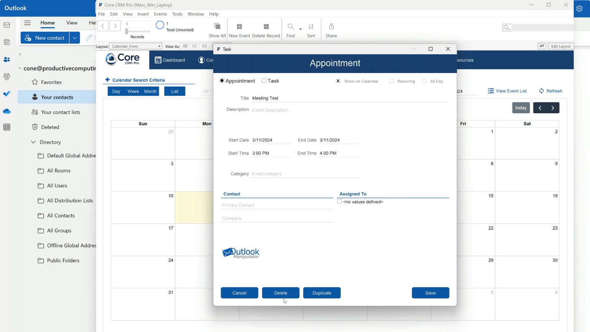This screenshot has height=332, width=590.
Task: Click the Show All records icon
Action: [x=217, y=27]
